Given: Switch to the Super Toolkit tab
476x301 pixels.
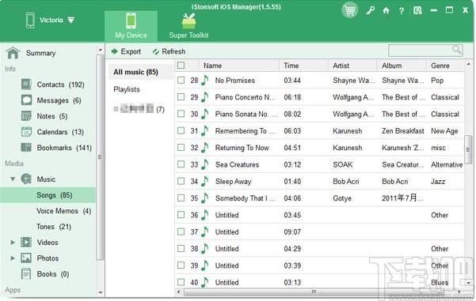Looking at the screenshot, I should (x=188, y=26).
